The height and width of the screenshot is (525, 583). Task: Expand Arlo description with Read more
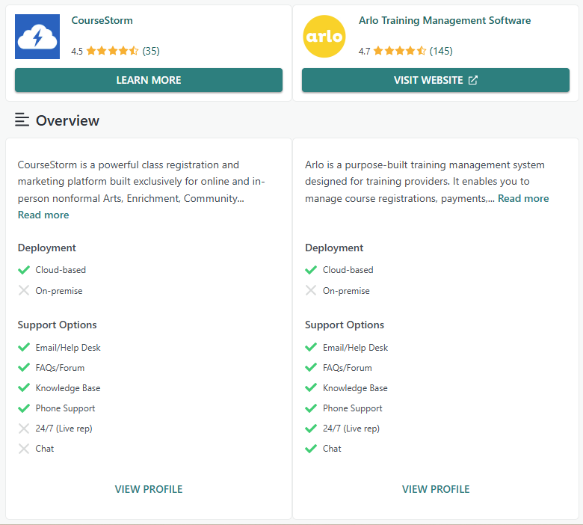(523, 199)
